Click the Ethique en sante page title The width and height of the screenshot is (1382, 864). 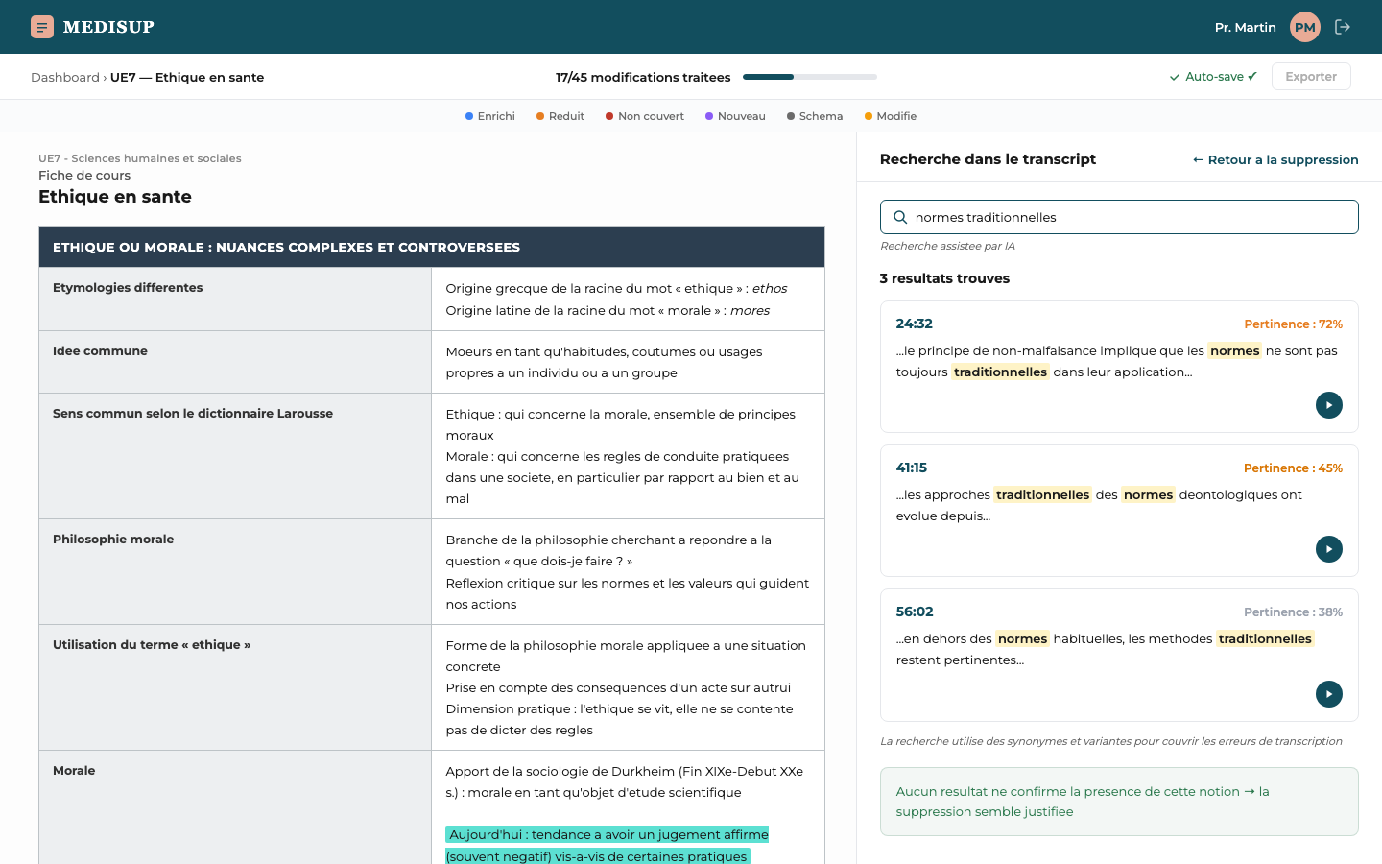[115, 197]
